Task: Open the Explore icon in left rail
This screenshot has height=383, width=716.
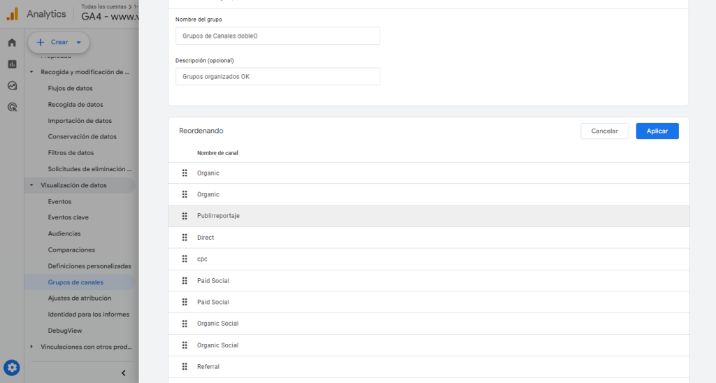Action: [x=12, y=86]
